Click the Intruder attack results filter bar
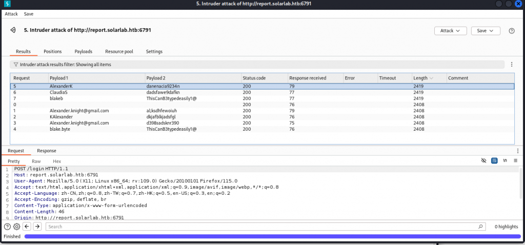The width and height of the screenshot is (525, 245). 256,65
